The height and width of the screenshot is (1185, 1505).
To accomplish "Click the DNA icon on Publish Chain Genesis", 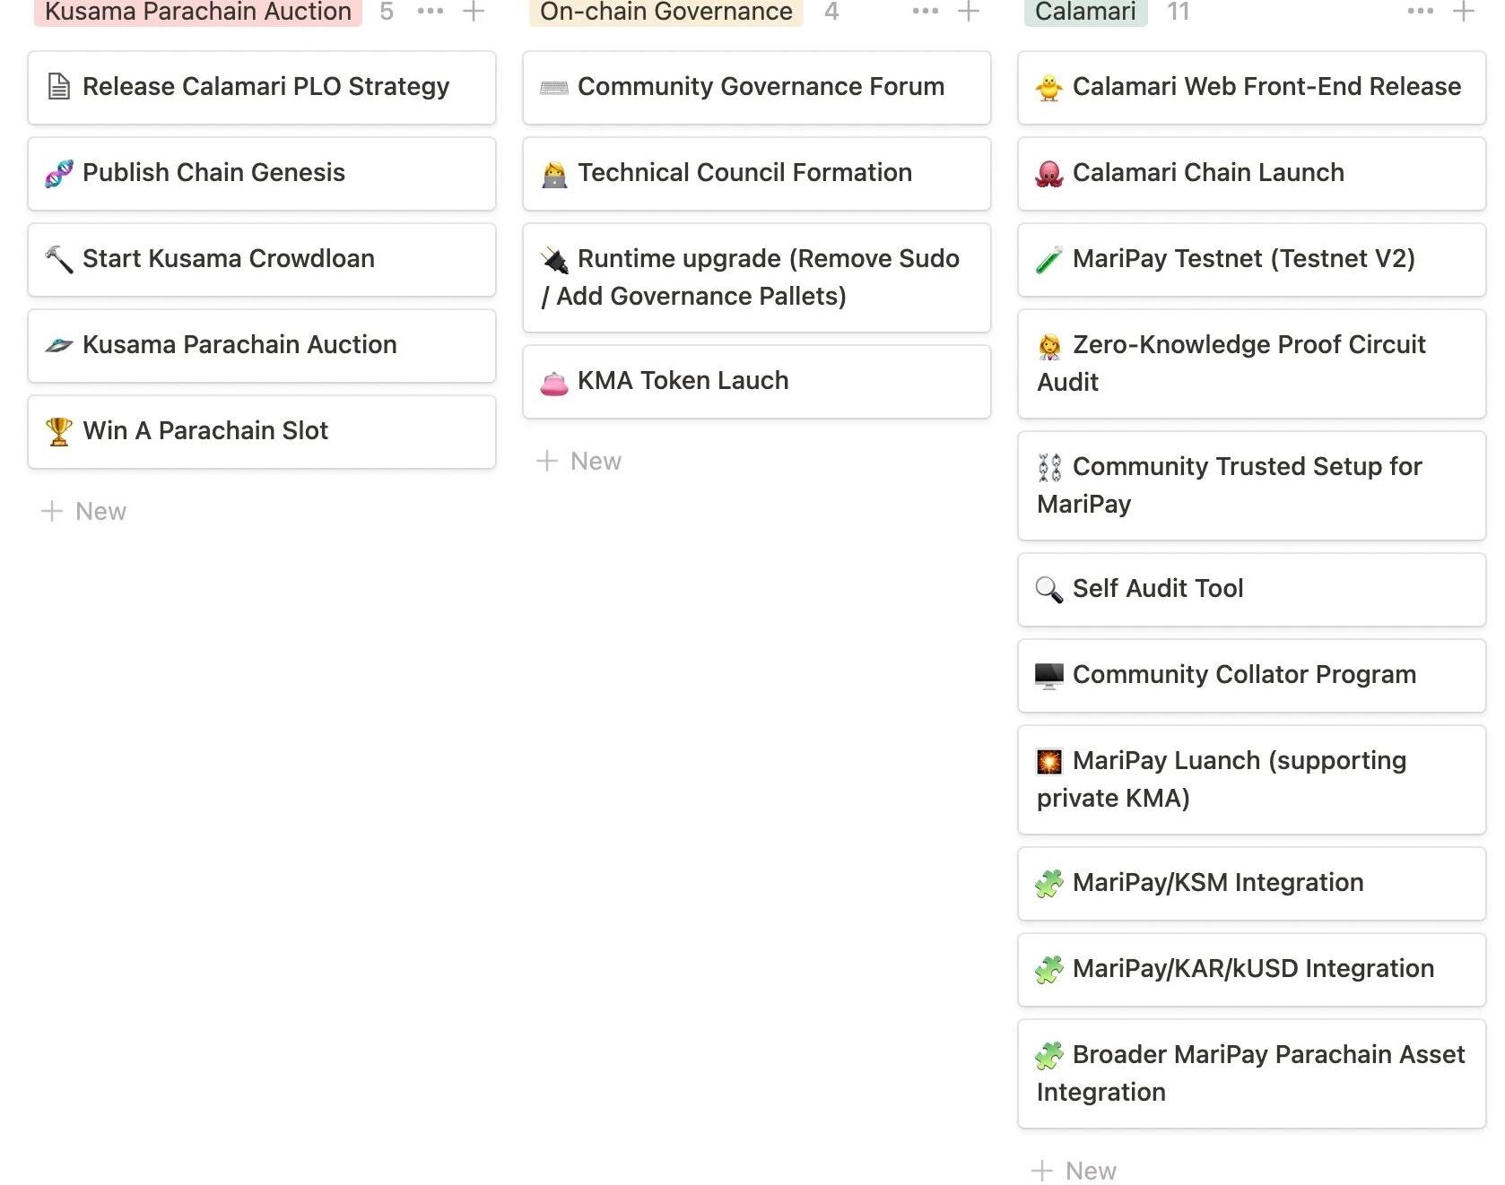I will (x=58, y=173).
